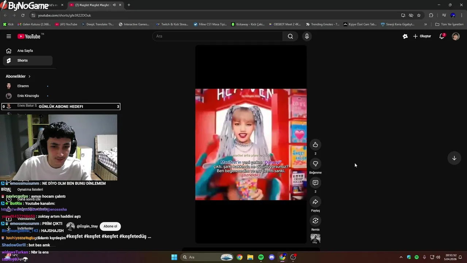The width and height of the screenshot is (467, 263).
Task: Reload the page
Action: (23, 15)
